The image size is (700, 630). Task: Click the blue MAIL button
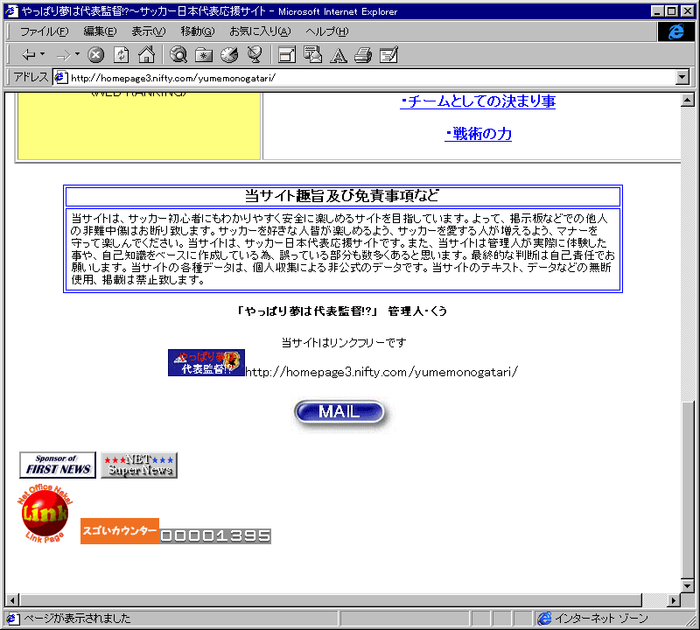point(339,411)
